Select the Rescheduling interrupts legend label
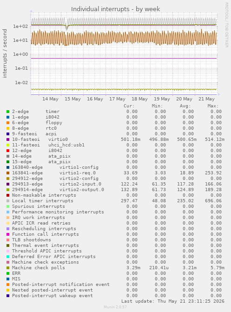Image resolution: width=231 pixels, height=312 pixels. point(44,229)
